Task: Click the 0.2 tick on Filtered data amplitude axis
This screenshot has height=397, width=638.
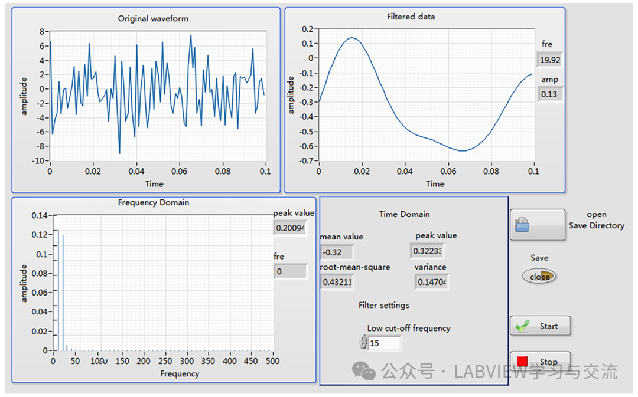Action: (307, 29)
